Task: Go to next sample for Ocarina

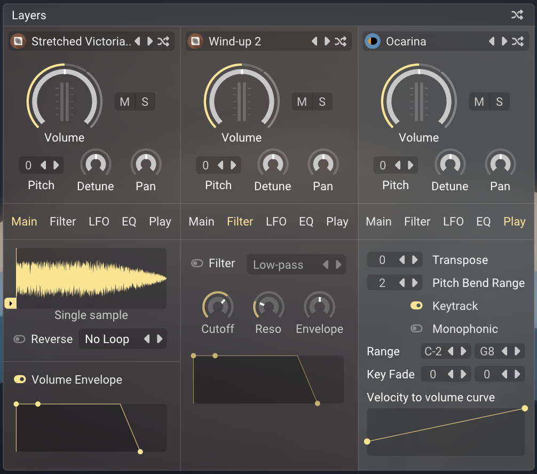Action: point(504,41)
